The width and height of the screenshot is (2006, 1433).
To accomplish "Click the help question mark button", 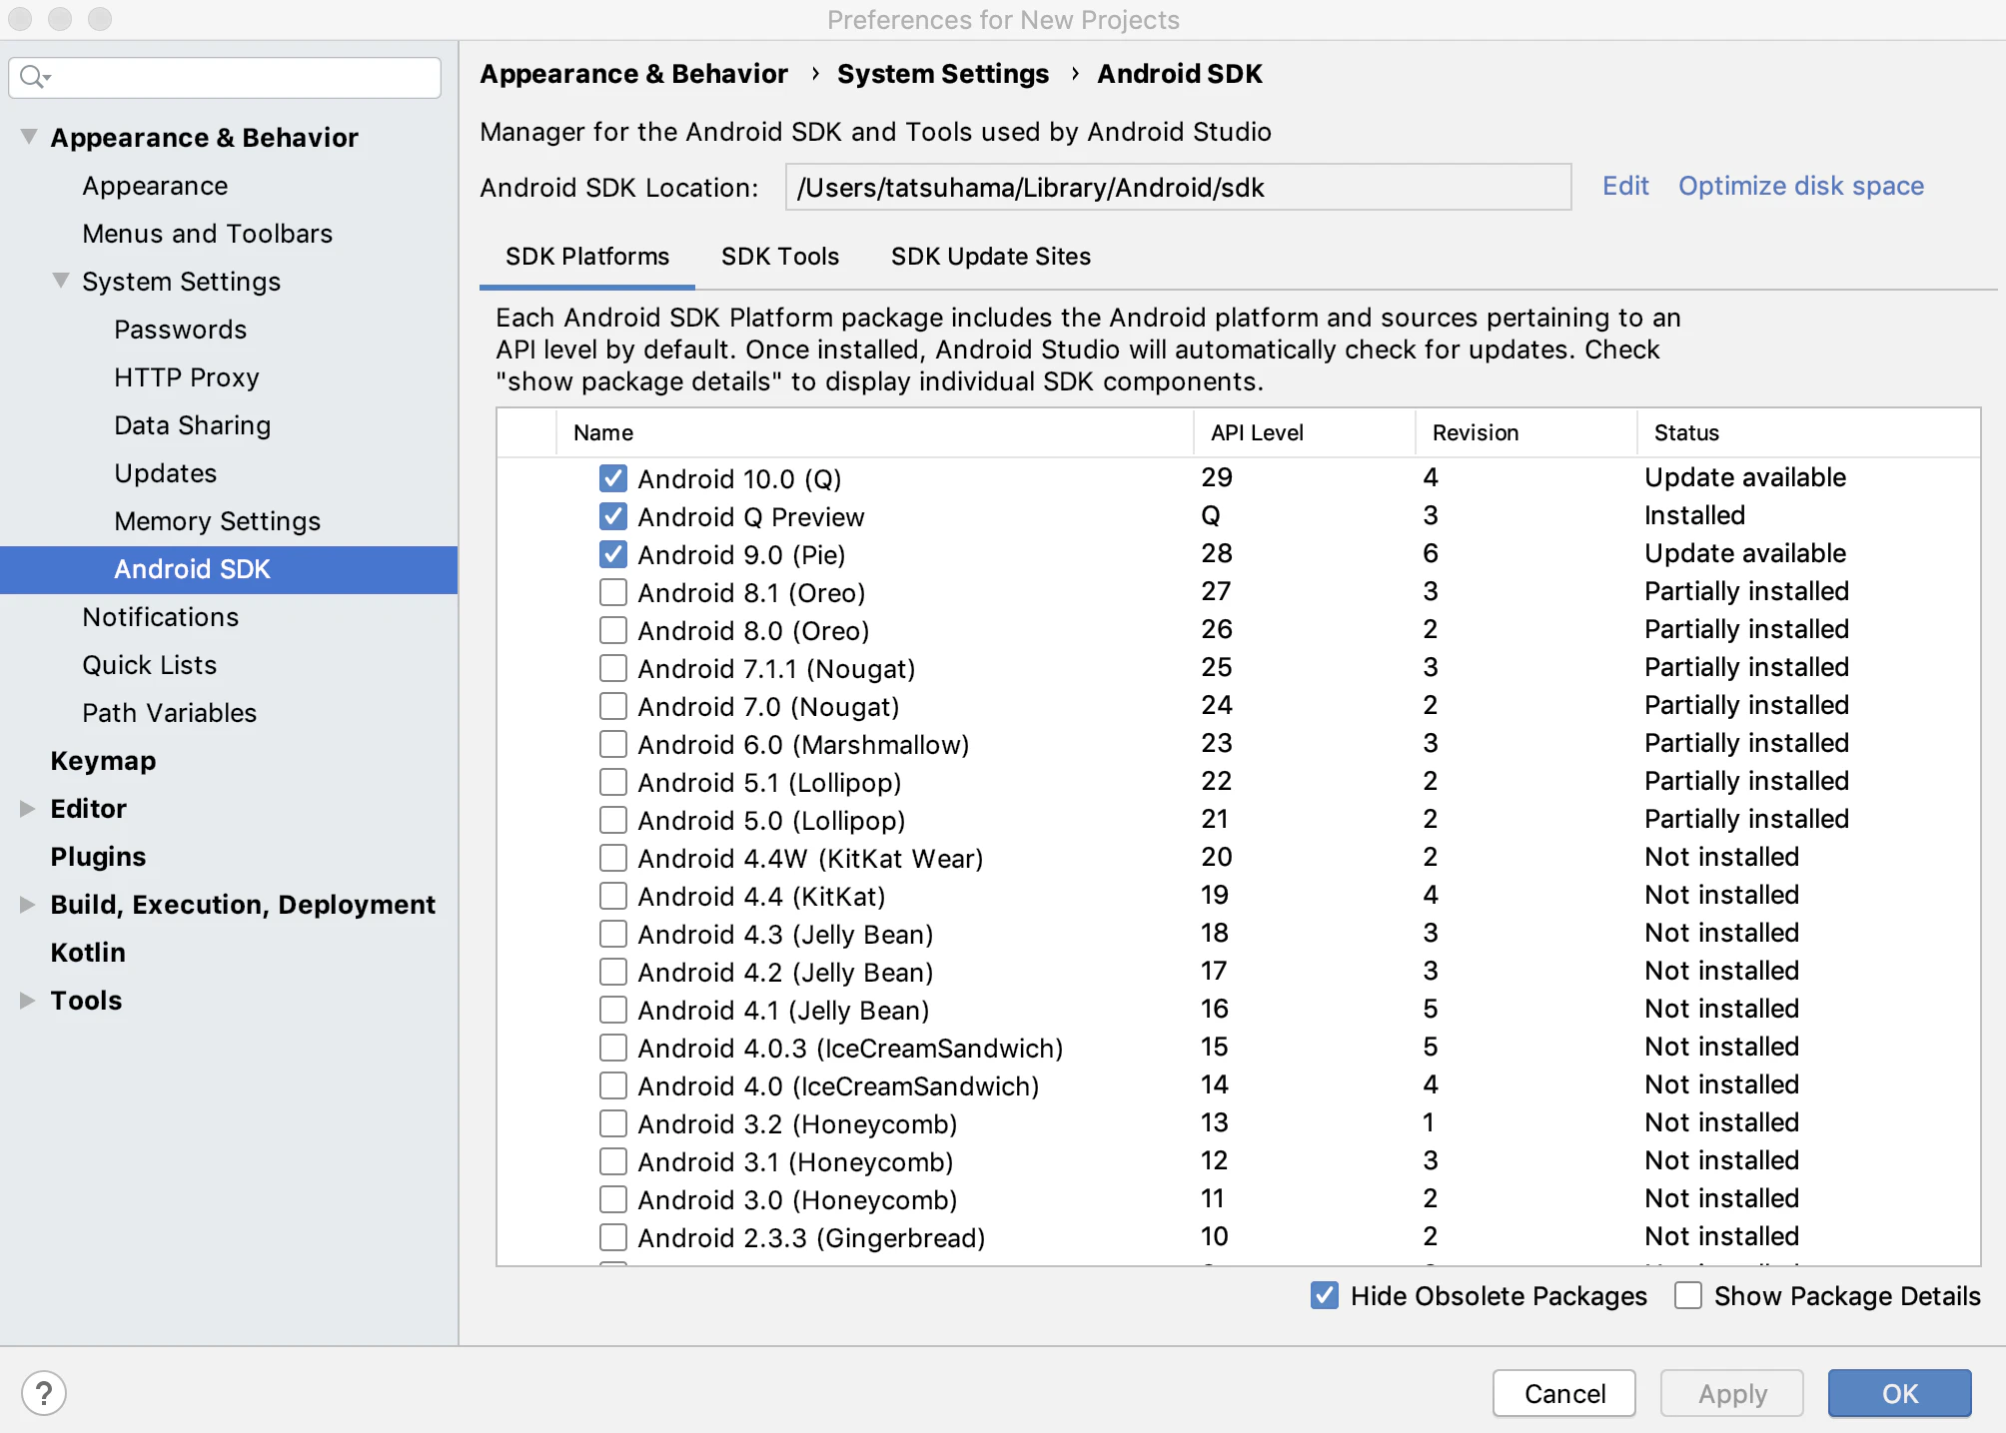I will (44, 1393).
